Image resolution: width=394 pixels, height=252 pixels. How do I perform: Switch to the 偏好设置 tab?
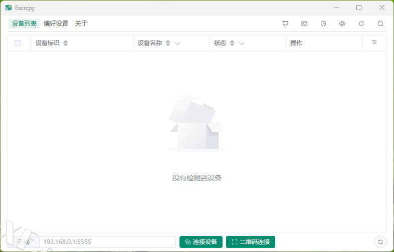(56, 24)
